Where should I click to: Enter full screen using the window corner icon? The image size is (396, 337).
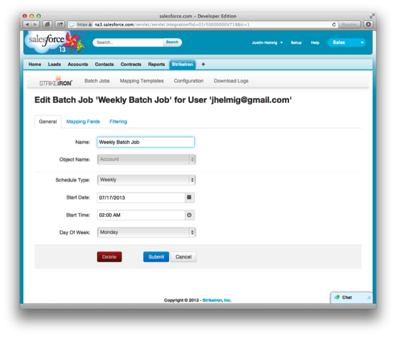[372, 16]
